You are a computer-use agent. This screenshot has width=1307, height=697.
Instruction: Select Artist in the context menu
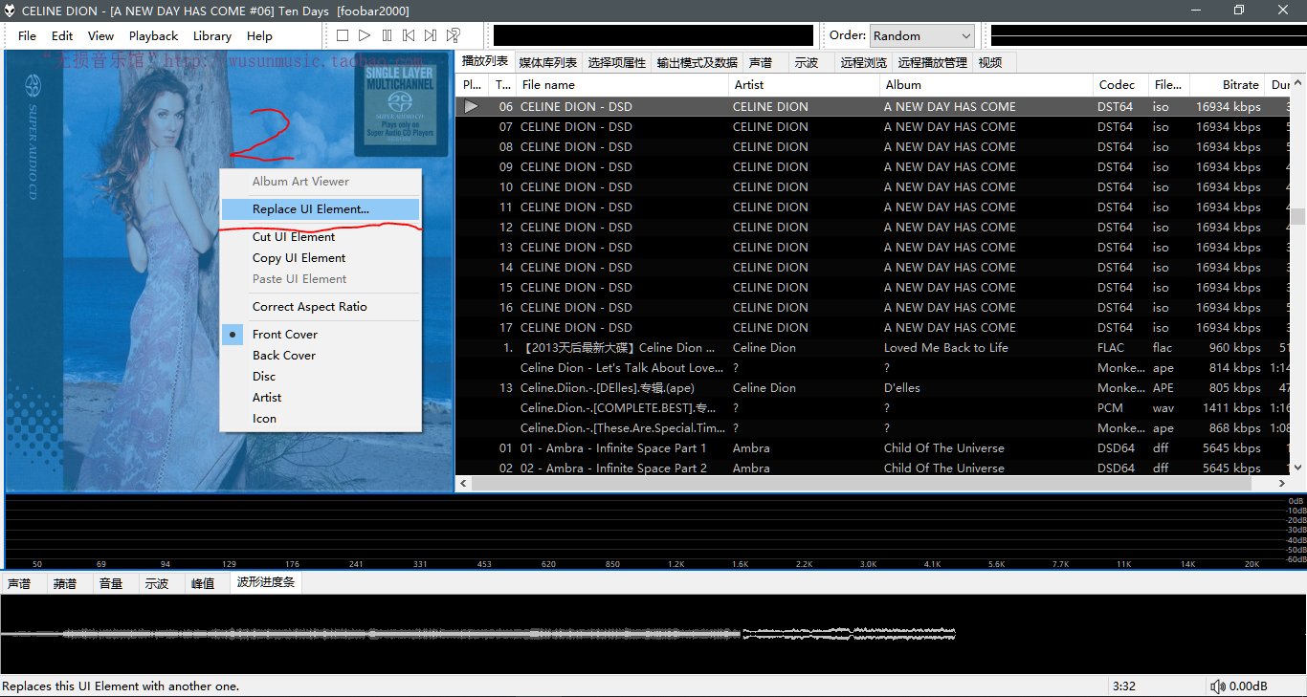point(267,398)
